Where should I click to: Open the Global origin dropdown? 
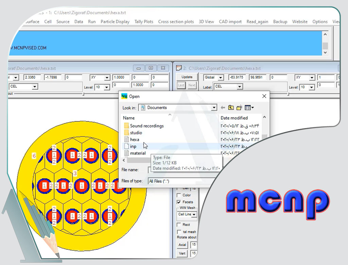221,78
